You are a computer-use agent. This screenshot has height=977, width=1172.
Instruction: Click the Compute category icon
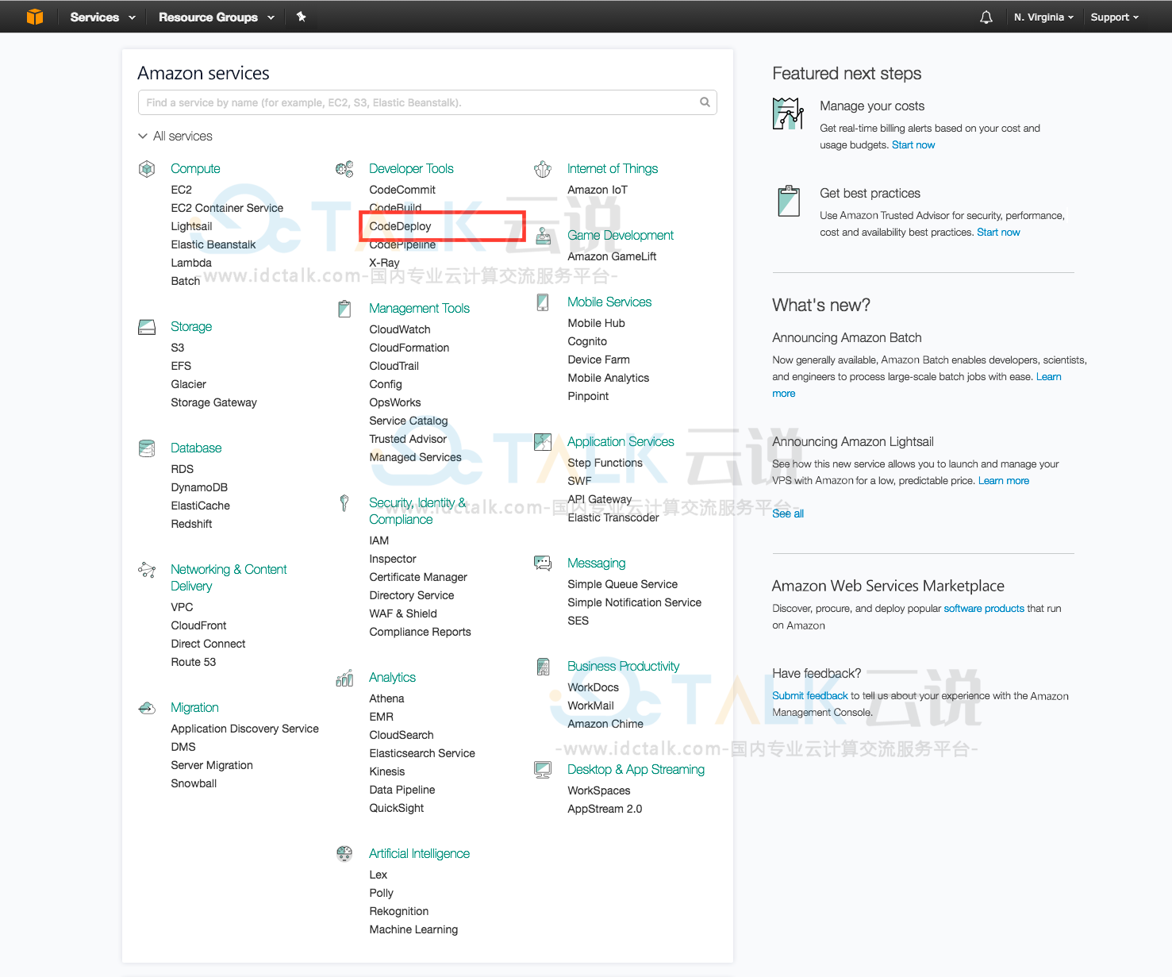[x=147, y=169]
